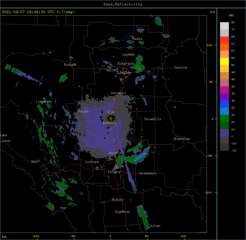
Task: Click the Sundre label
Action: coord(83,111)
